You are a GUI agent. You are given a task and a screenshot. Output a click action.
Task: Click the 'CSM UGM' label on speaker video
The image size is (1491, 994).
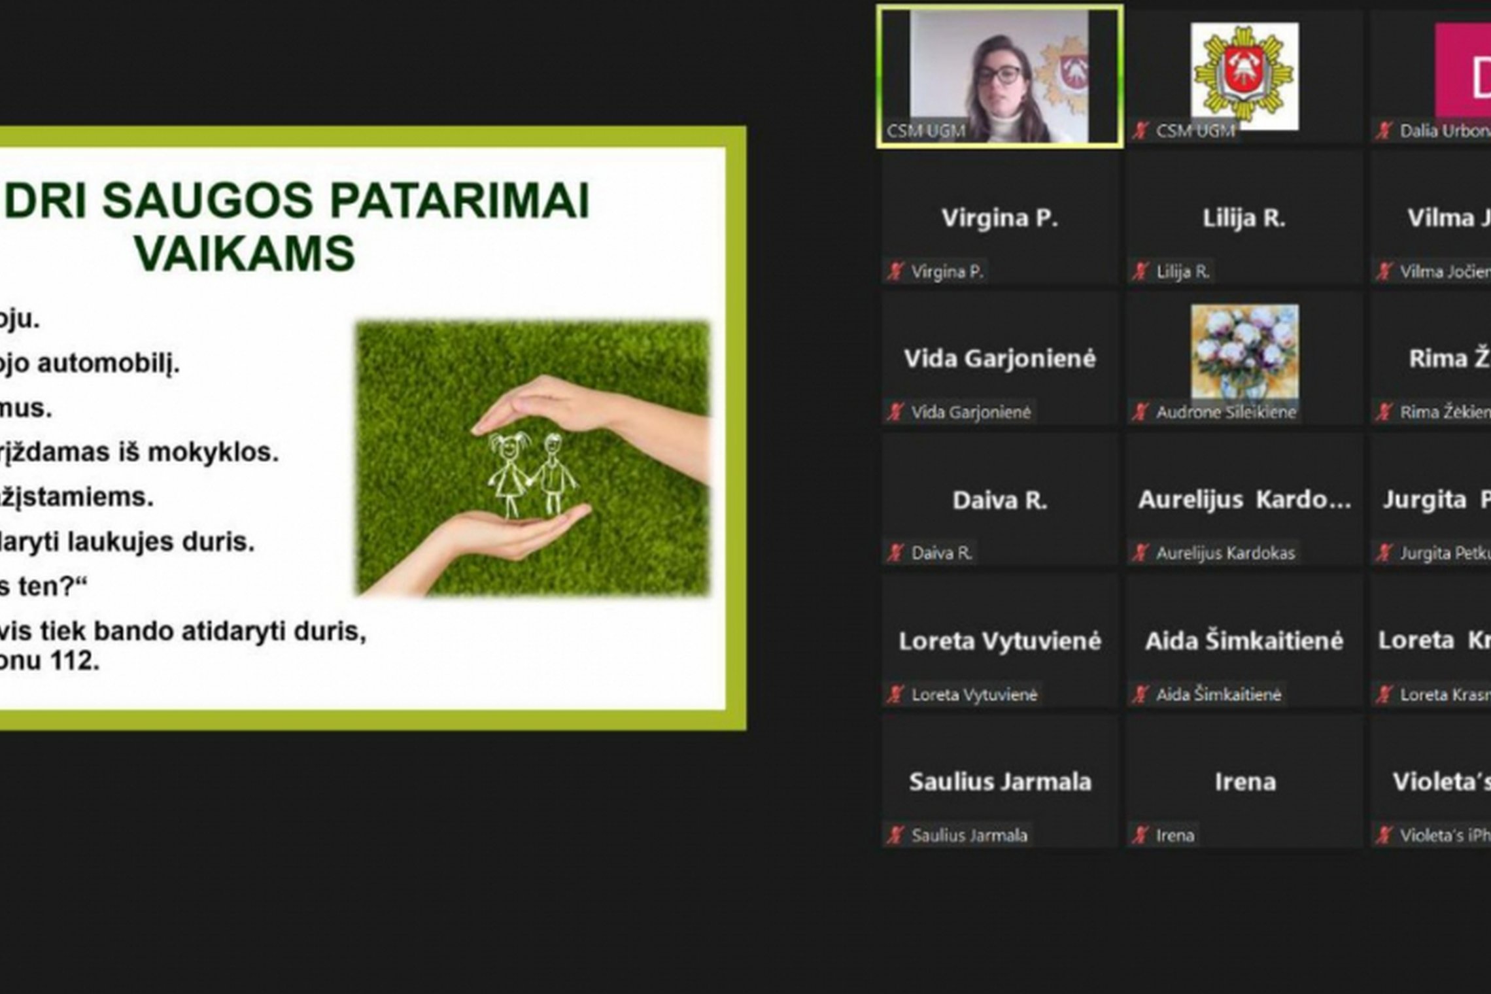point(925,131)
